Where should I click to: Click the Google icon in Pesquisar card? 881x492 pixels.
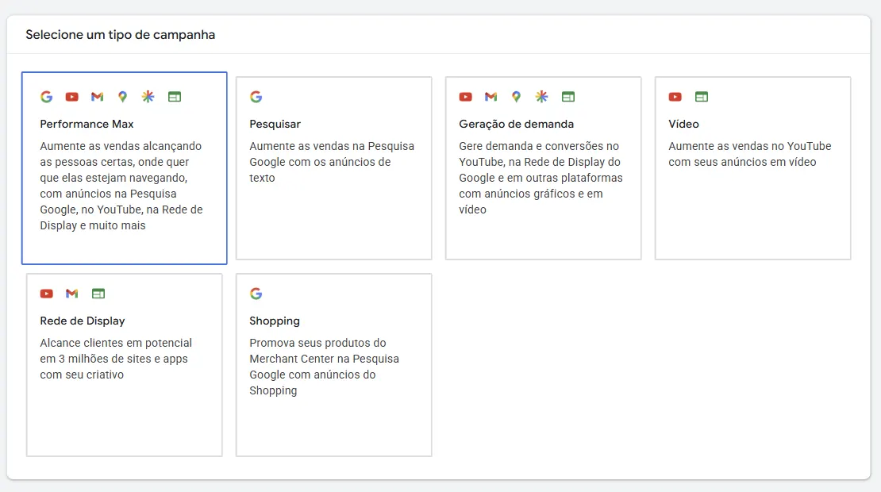[x=256, y=97]
